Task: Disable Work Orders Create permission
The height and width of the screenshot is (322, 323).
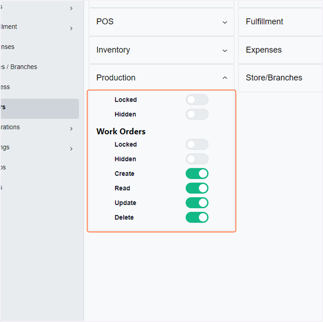Action: tap(197, 174)
